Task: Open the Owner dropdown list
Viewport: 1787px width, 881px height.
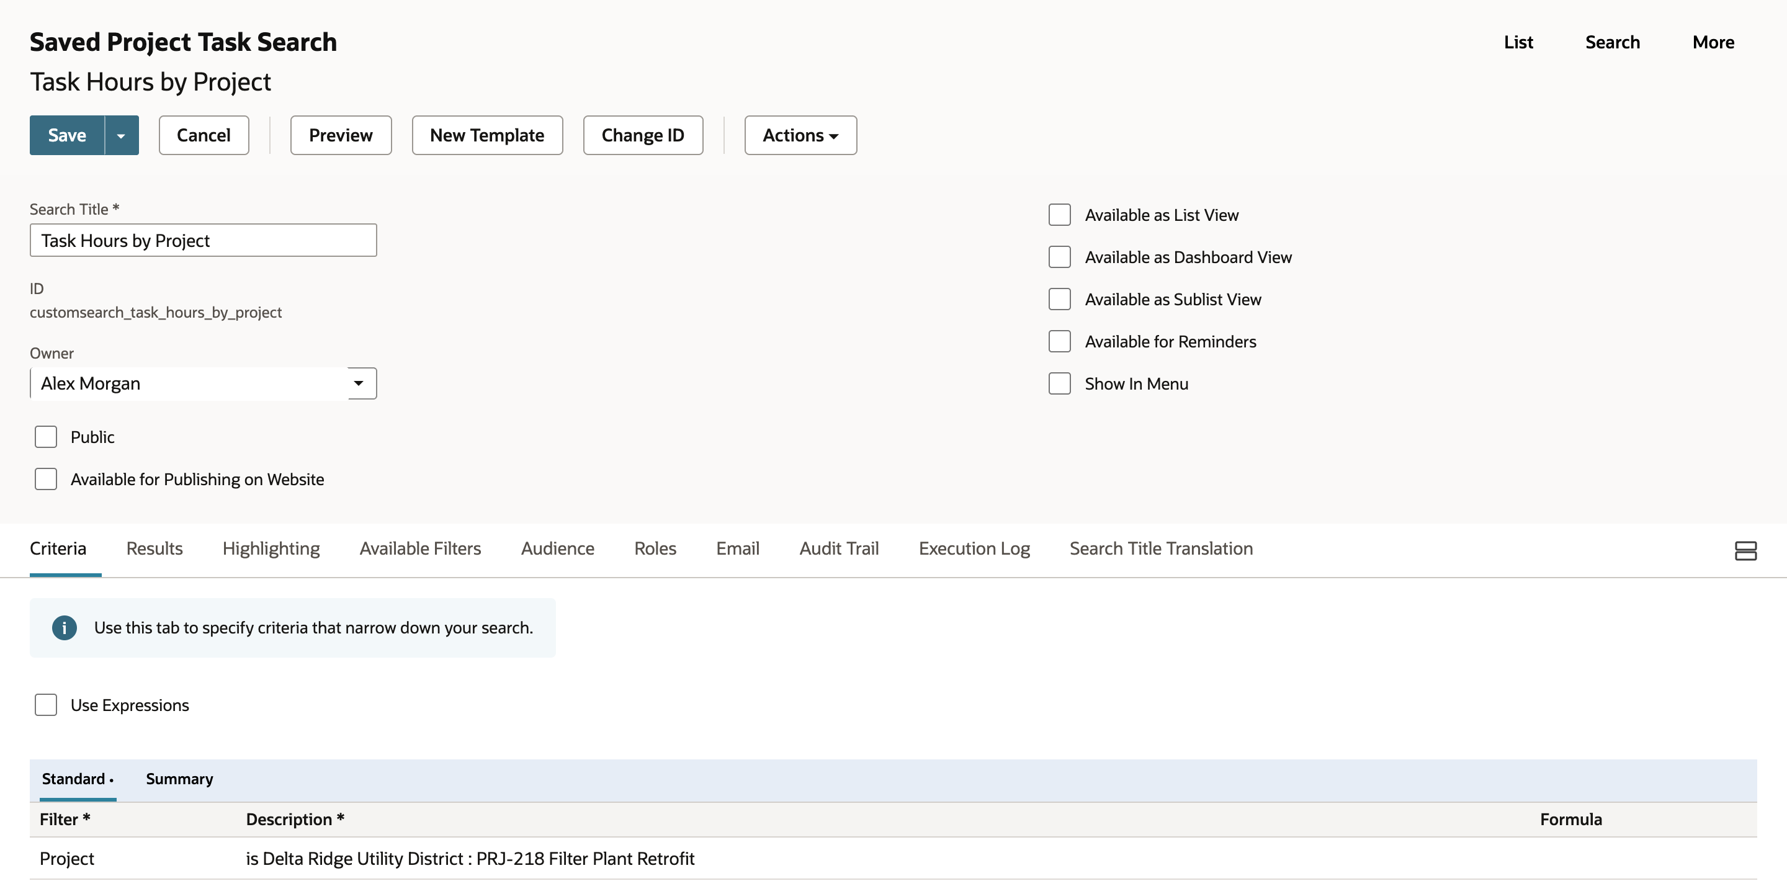Action: click(x=359, y=383)
